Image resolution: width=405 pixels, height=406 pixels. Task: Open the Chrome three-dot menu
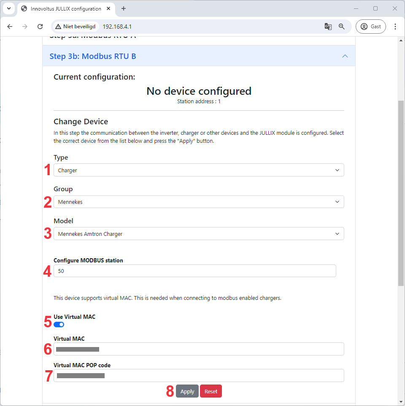point(395,27)
